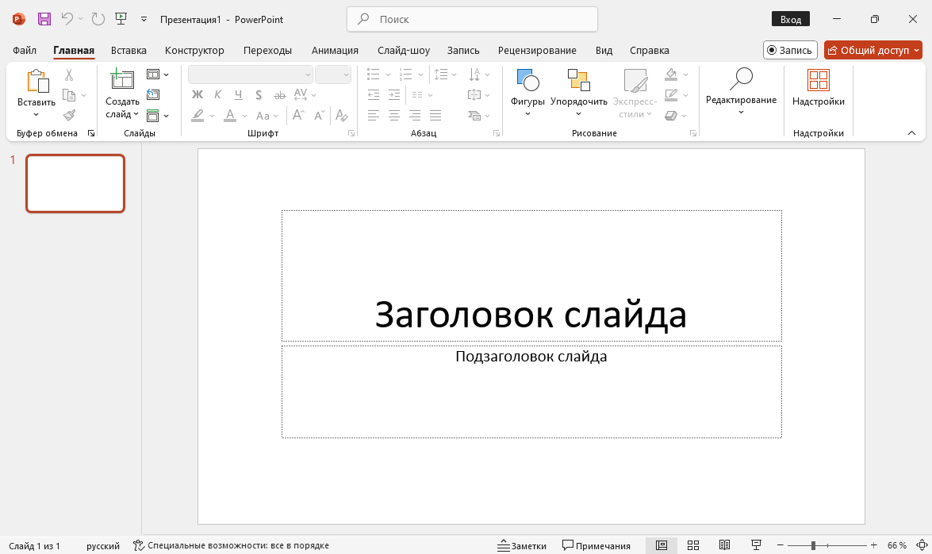Select the Format Painter brush
932x554 pixels.
[x=69, y=115]
